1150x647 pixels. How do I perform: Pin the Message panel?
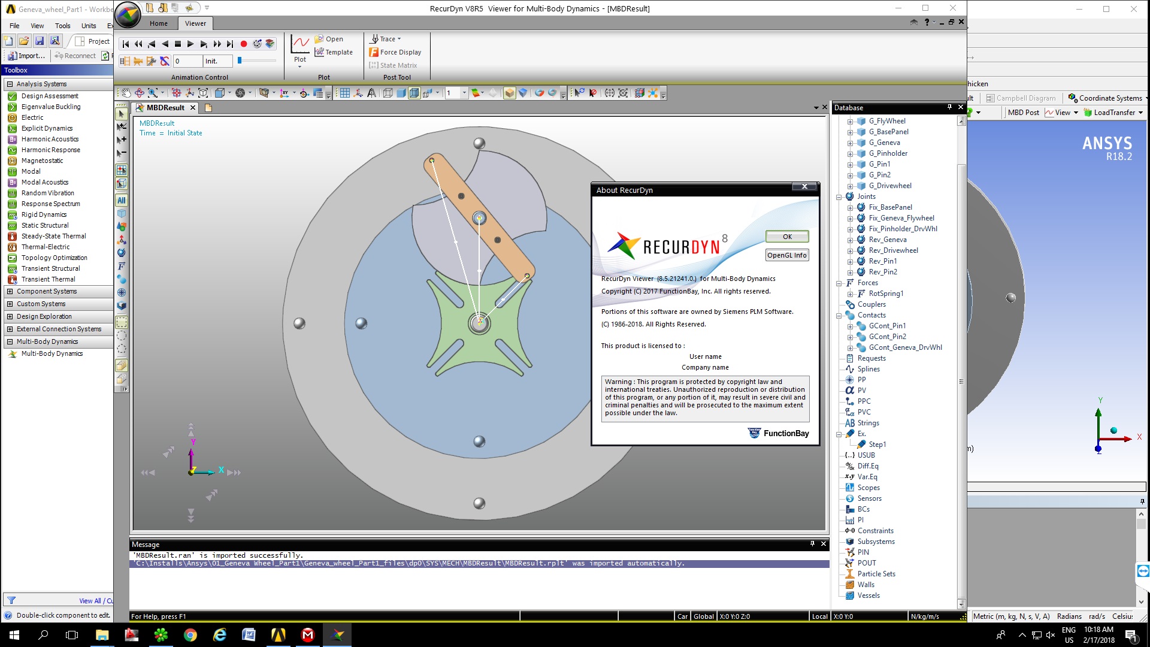coord(812,543)
